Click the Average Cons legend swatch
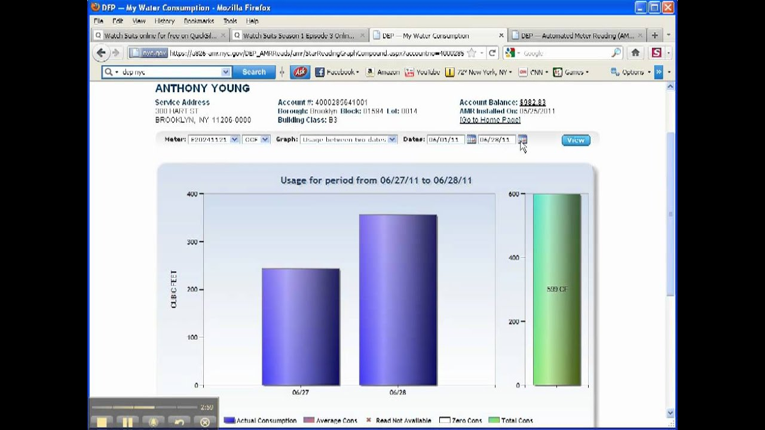765x430 pixels. 309,420
